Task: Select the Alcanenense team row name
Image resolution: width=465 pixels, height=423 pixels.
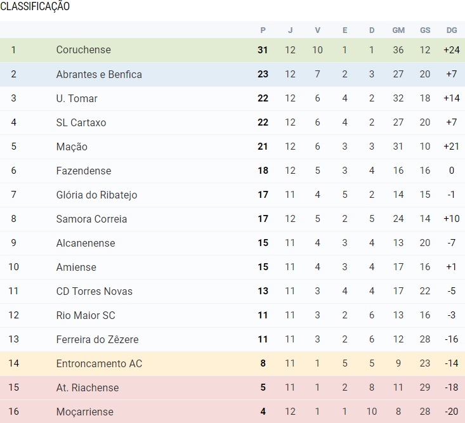Action: pos(86,243)
